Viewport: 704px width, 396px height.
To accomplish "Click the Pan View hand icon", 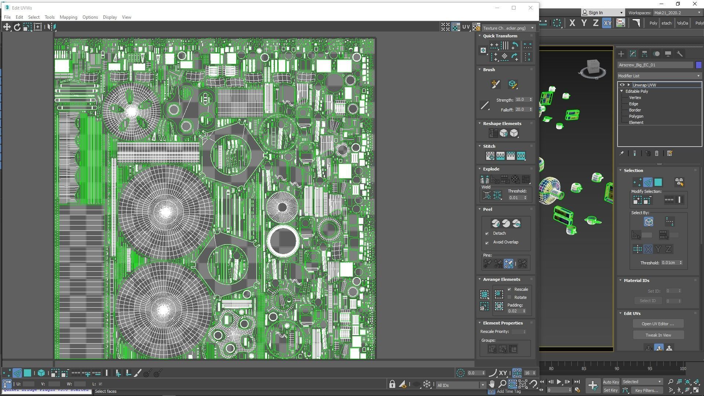I will point(492,384).
